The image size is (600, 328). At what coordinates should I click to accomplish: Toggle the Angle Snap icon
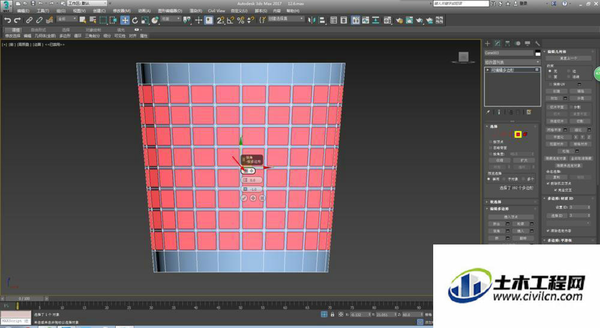point(230,20)
